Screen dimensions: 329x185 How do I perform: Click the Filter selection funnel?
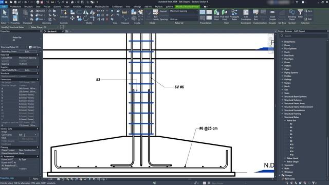[300, 14]
